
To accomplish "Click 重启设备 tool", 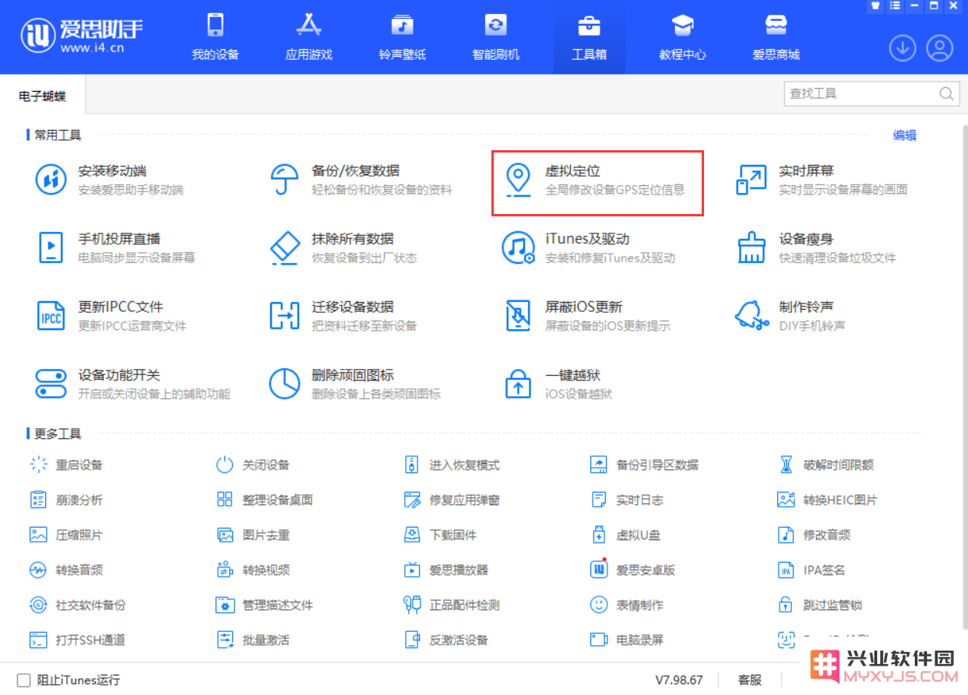I will 66,465.
